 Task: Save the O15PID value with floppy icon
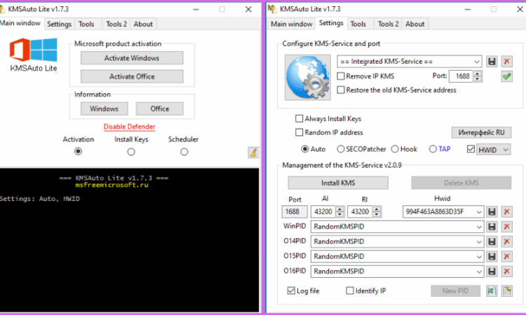pos(492,256)
